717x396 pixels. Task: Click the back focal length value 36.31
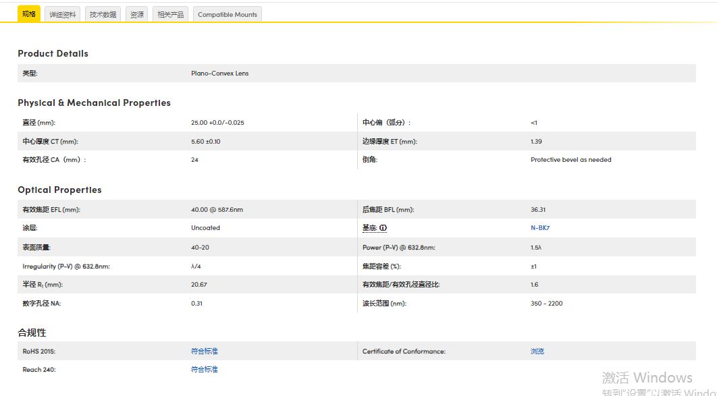[538, 210]
